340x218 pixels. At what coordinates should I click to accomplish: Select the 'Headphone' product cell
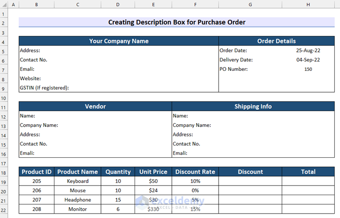[x=78, y=200]
